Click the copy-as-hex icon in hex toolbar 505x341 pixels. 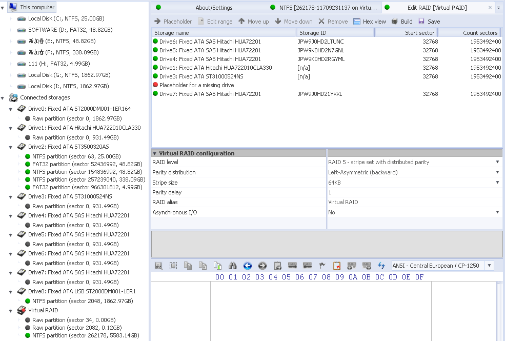203,266
